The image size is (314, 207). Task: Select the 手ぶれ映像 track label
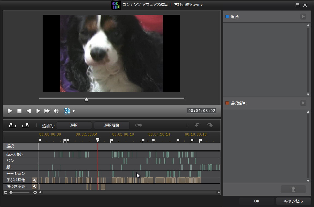[x=16, y=180]
